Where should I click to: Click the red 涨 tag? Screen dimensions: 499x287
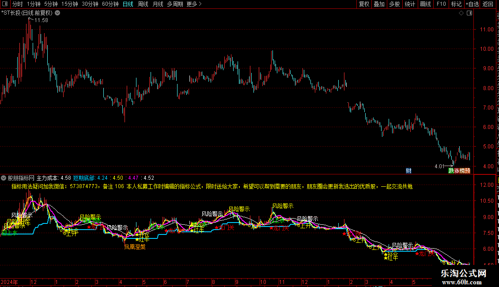tap(457, 171)
